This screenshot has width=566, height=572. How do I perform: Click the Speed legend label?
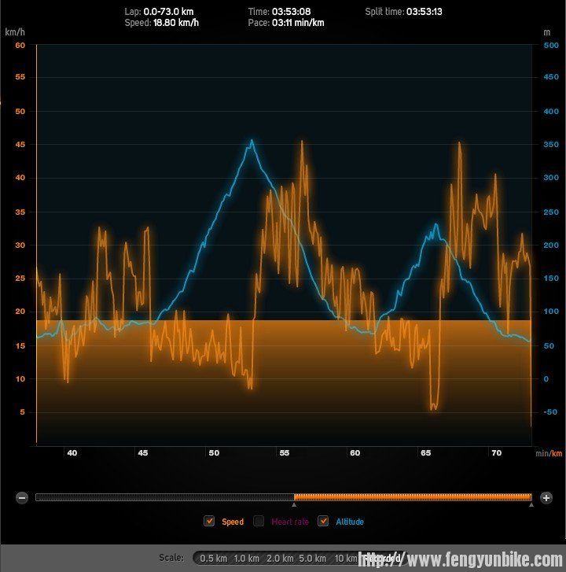pyautogui.click(x=232, y=521)
